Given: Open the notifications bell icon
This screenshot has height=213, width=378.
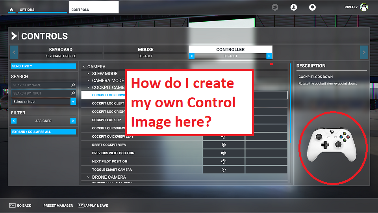Looking at the screenshot, I should click(x=312, y=7).
